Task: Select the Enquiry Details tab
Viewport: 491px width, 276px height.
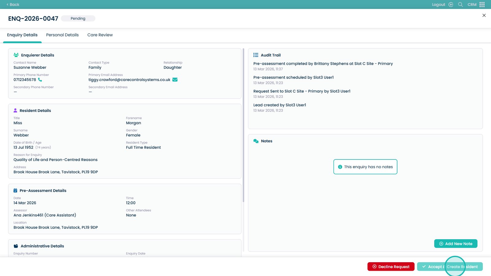Action: point(22,35)
